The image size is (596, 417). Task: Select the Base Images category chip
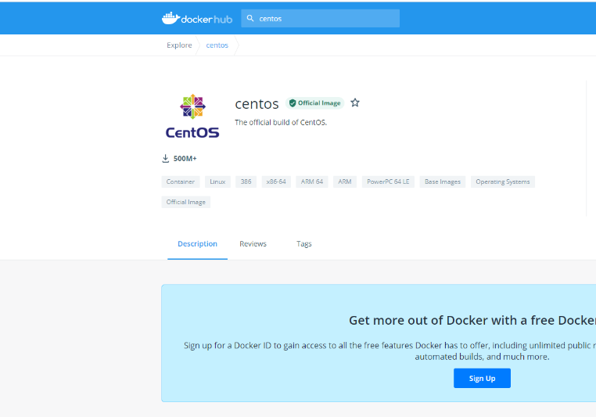443,182
